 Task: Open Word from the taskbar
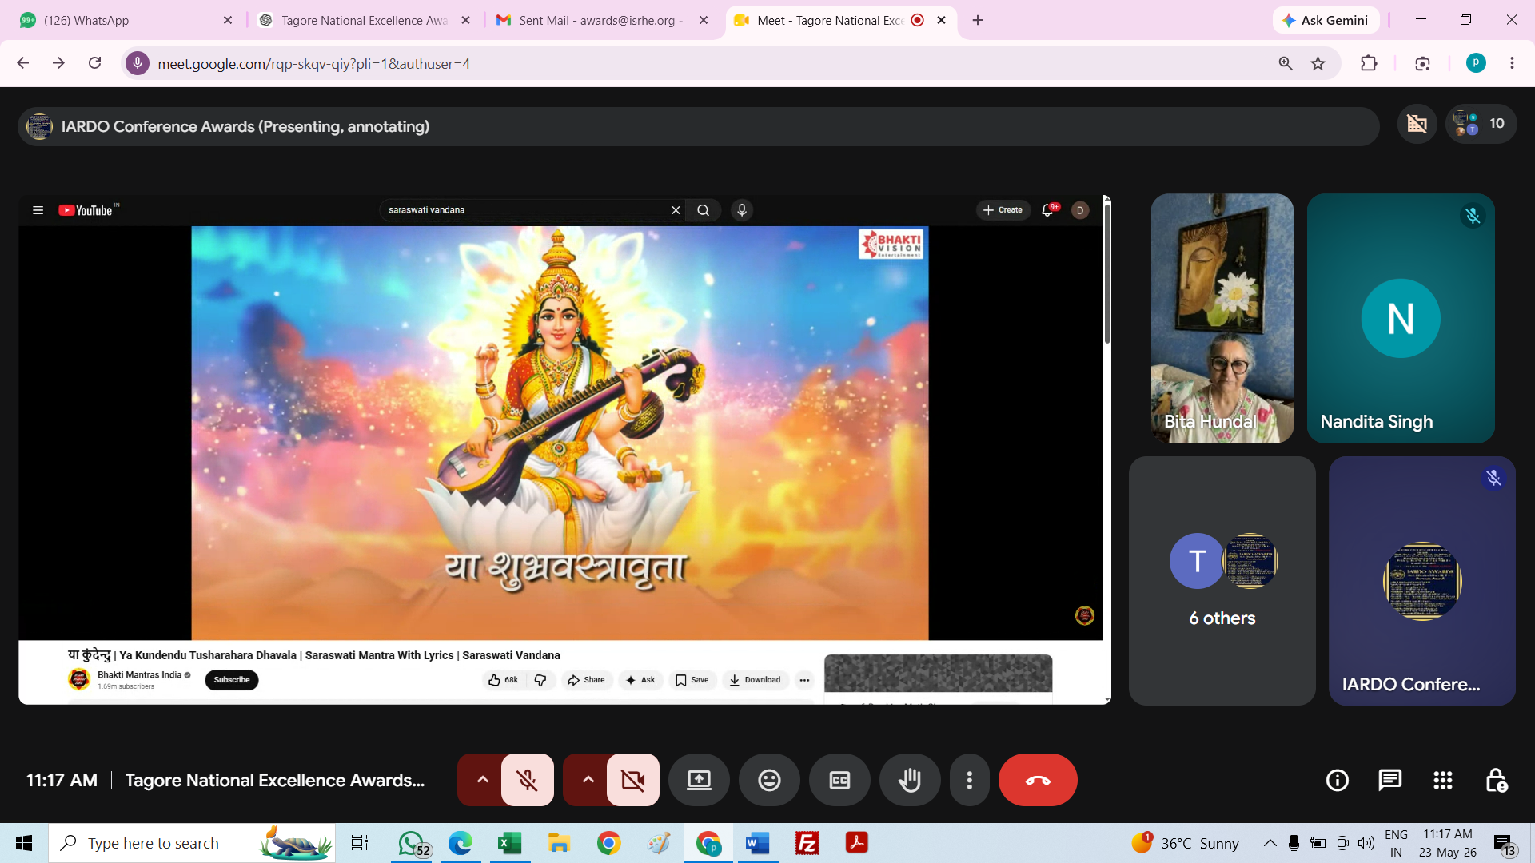(757, 843)
